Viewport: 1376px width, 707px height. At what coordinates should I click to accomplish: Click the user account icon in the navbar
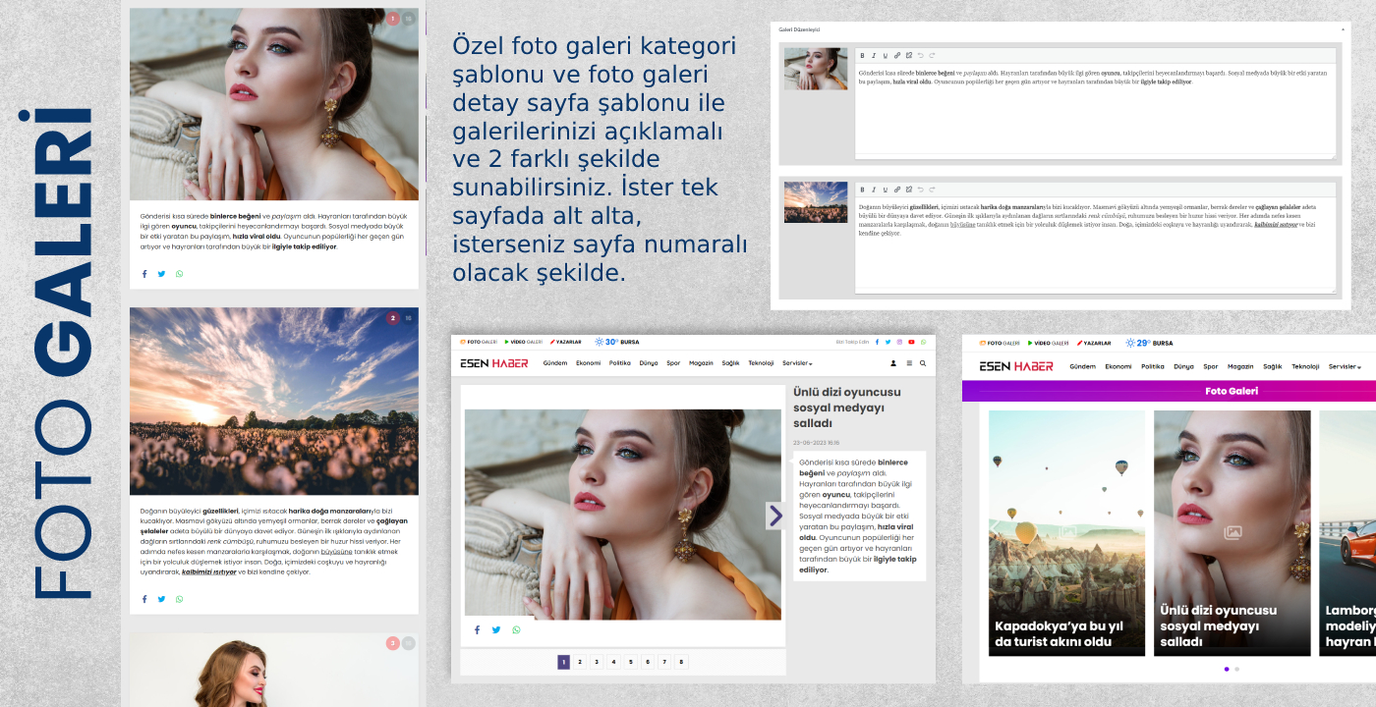coord(892,363)
